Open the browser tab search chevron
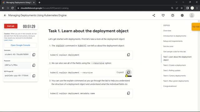The width and height of the screenshot is (200, 112). pyautogui.click(x=176, y=2)
